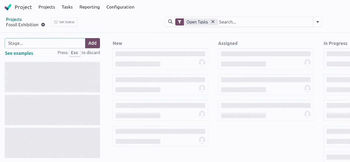Image resolution: width=350 pixels, height=162 pixels.
Task: Click the magnifying glass search icon
Action: 170,22
